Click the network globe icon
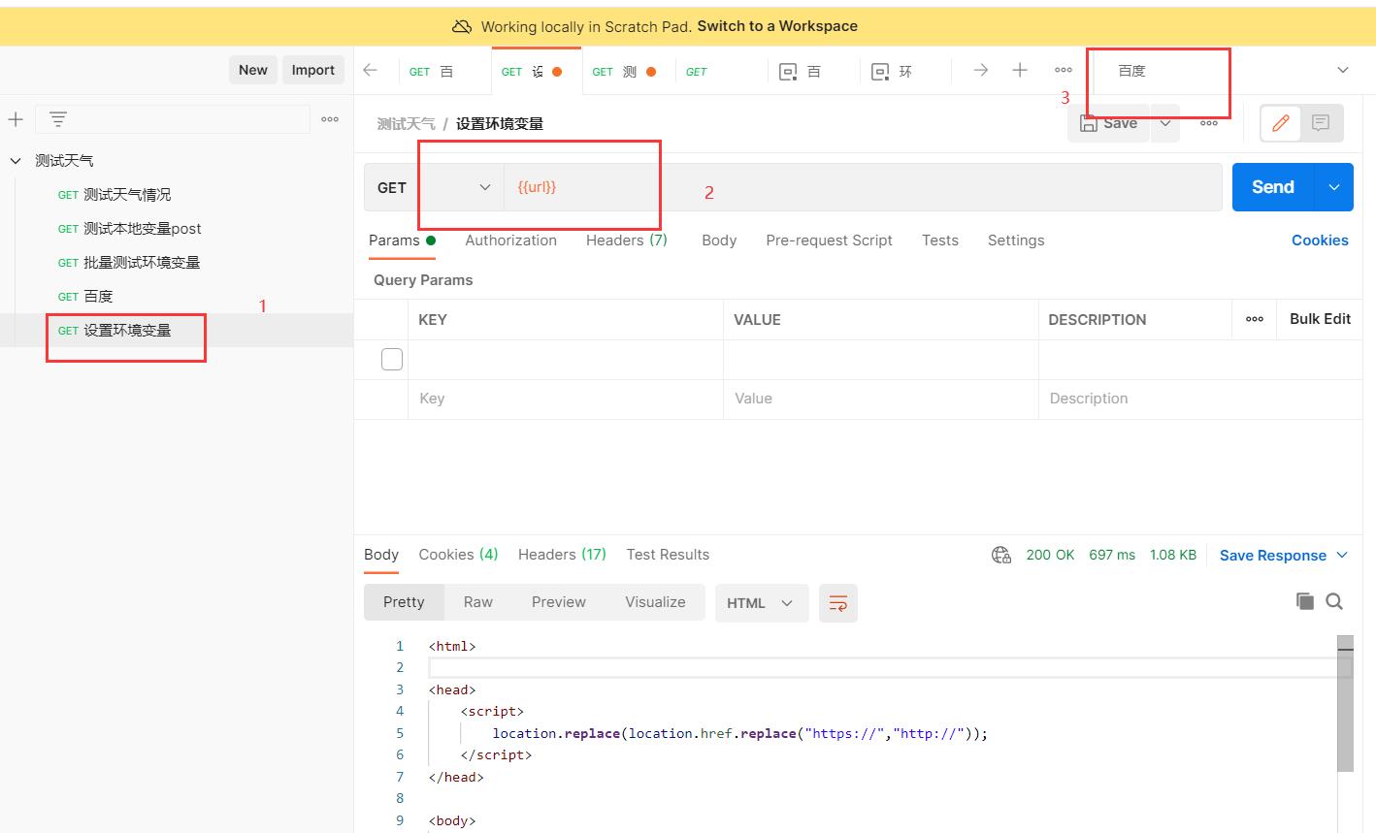The width and height of the screenshot is (1376, 833). tap(1001, 555)
